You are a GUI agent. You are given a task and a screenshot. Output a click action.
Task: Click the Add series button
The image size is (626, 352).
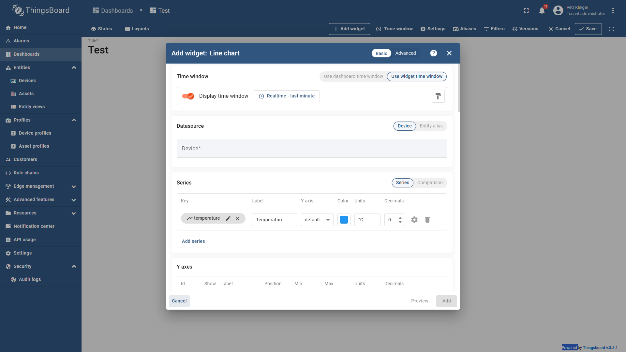pos(193,241)
